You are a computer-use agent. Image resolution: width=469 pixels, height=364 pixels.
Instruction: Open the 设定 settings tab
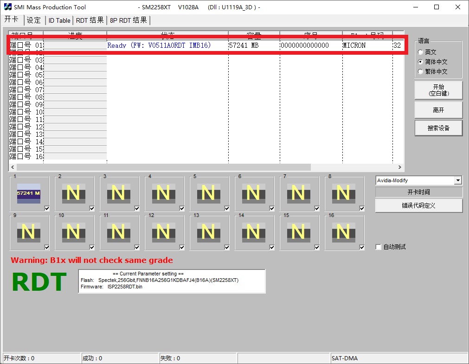34,20
